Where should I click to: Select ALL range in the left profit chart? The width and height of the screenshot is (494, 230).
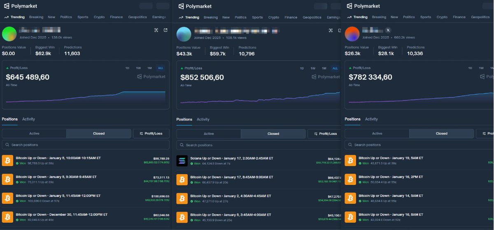pyautogui.click(x=161, y=68)
